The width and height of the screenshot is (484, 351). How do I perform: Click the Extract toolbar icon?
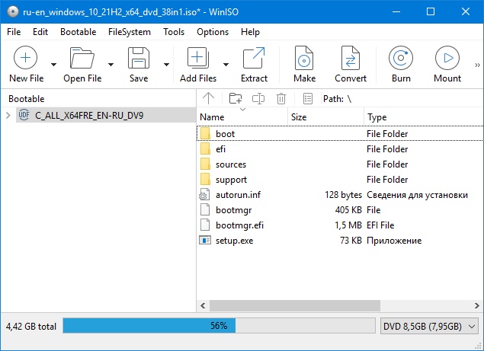click(x=254, y=59)
